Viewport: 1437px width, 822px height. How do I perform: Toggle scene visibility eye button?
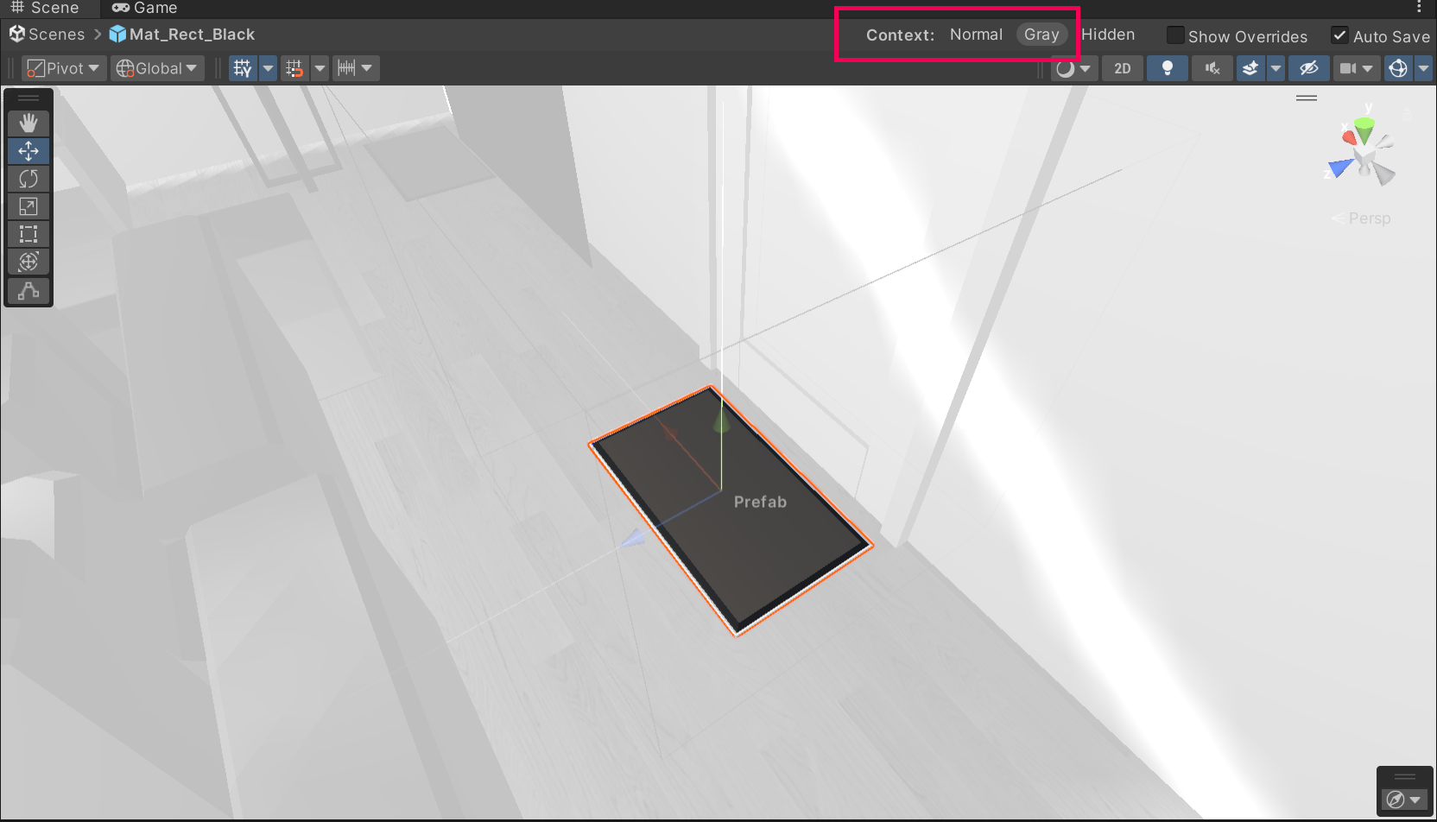coord(1308,68)
